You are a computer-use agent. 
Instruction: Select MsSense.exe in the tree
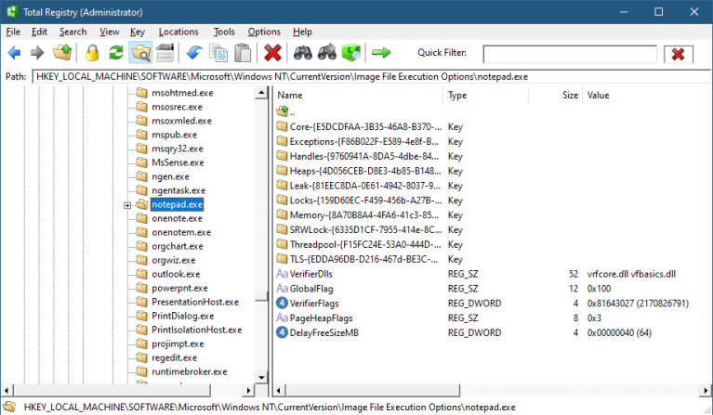pyautogui.click(x=178, y=162)
